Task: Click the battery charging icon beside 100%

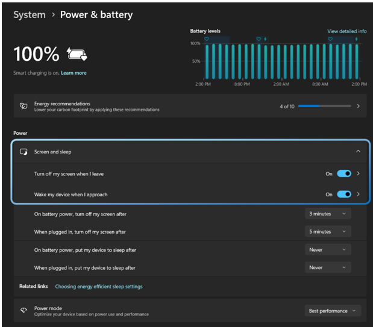Action: (77, 55)
